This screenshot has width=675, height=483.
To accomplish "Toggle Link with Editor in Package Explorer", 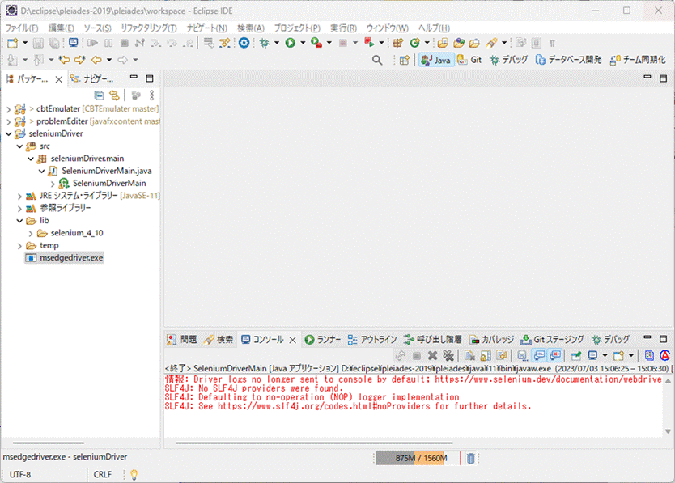I will pos(114,95).
